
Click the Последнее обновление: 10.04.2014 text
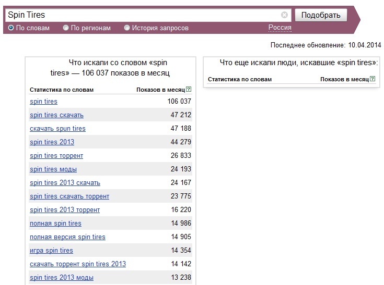coord(325,45)
